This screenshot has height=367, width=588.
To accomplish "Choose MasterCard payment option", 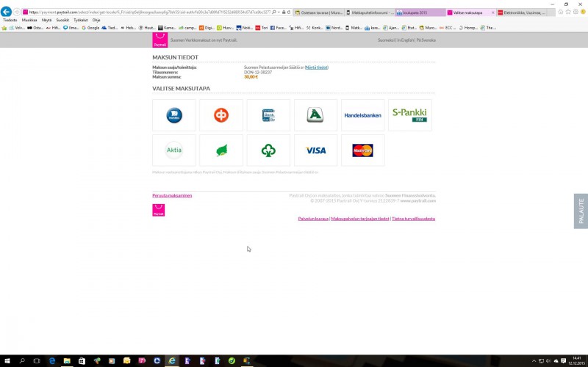I will (362, 150).
